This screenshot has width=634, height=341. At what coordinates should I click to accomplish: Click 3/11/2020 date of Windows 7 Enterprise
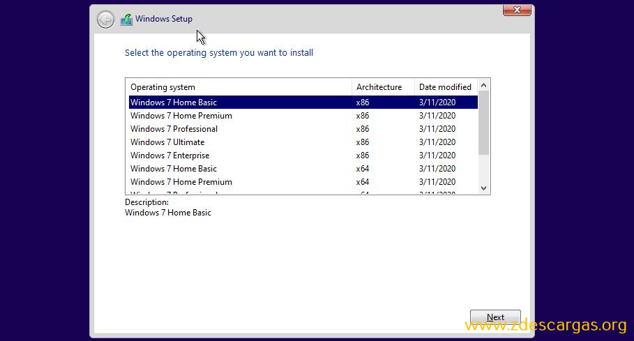point(437,156)
